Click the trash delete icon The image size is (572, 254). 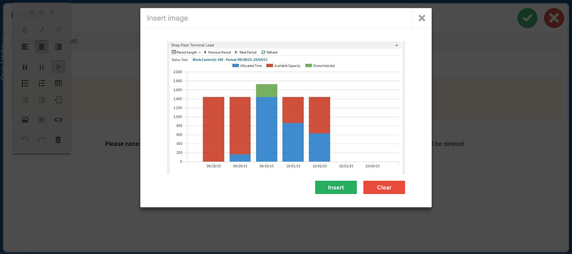[x=58, y=140]
